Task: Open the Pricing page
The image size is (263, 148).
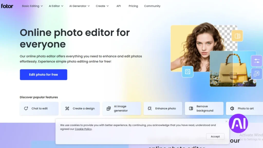Action: [133, 6]
